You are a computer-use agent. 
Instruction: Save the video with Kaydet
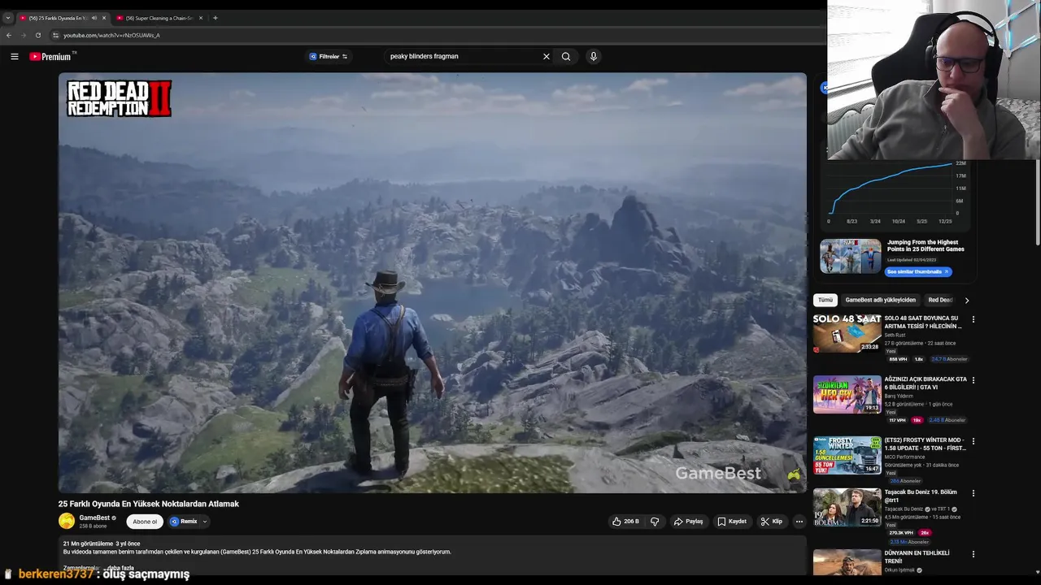(732, 522)
